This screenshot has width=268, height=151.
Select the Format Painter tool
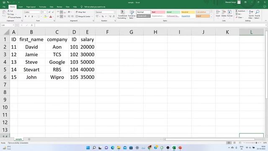pyautogui.click(x=14, y=18)
